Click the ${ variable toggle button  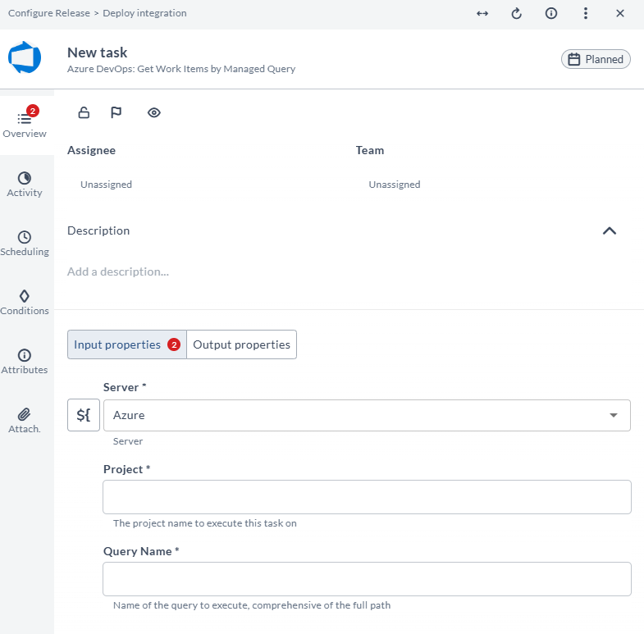(x=84, y=415)
